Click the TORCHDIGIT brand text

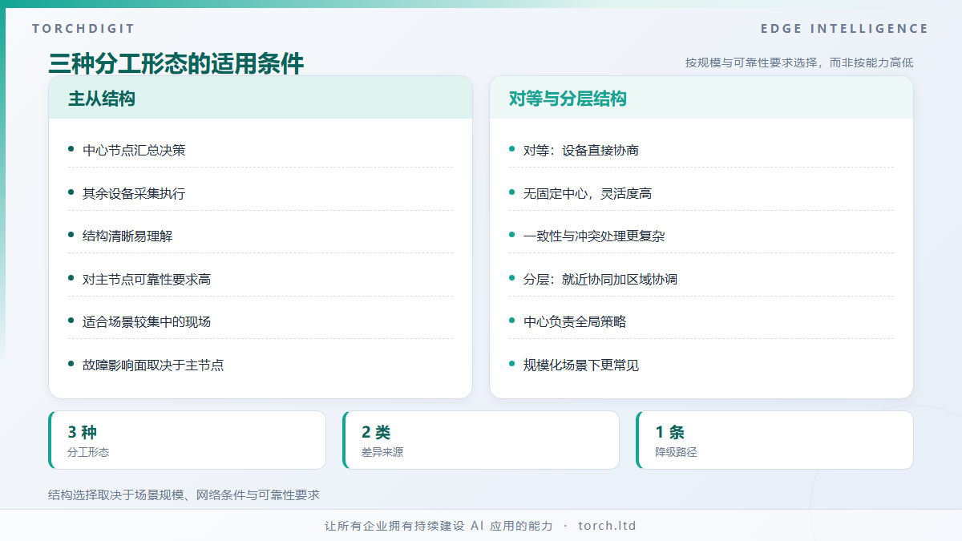click(83, 29)
